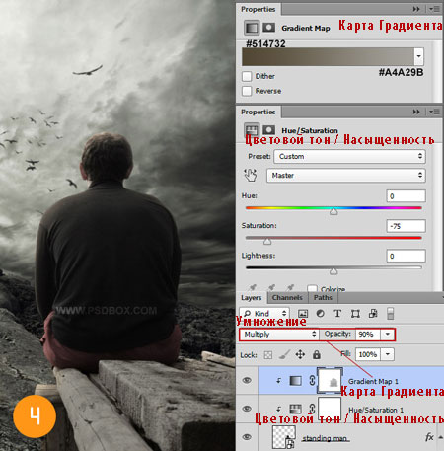This screenshot has width=444, height=451.
Task: Select the standing man layer name
Action: pyautogui.click(x=326, y=438)
